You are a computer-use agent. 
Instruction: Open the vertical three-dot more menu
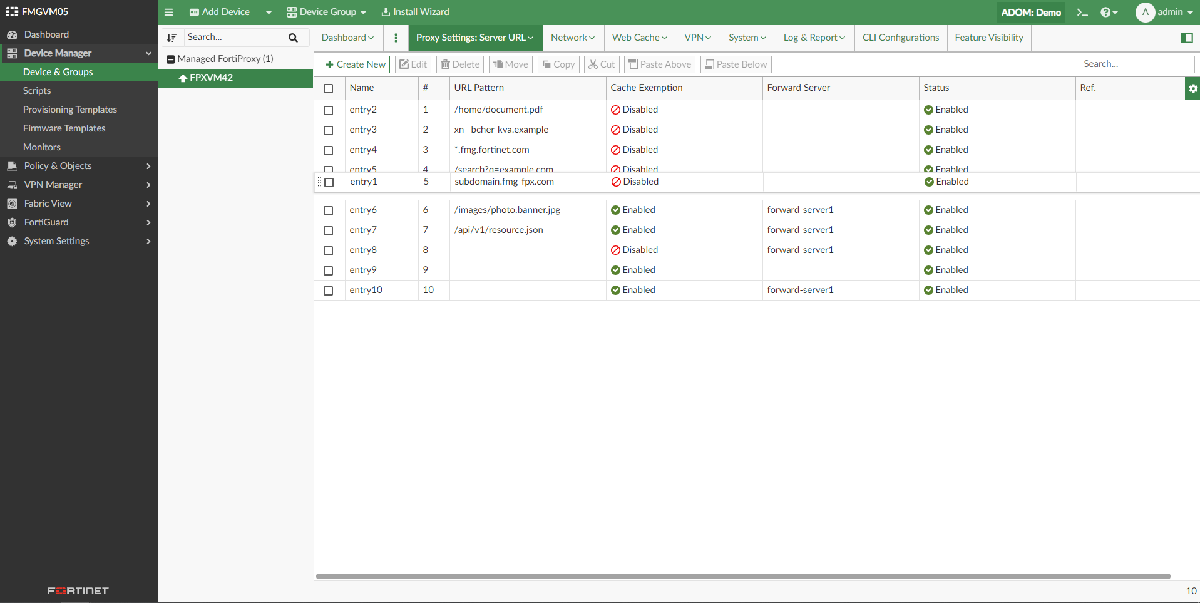[396, 38]
